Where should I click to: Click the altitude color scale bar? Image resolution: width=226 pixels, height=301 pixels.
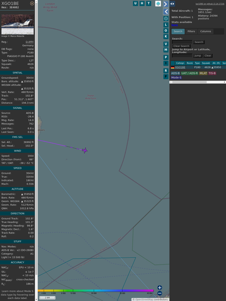pyautogui.click(x=96, y=291)
